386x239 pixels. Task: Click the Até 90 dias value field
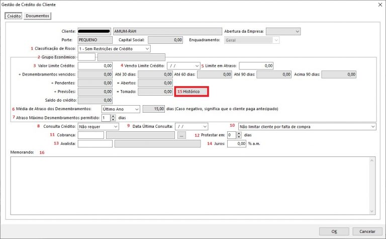(274, 74)
